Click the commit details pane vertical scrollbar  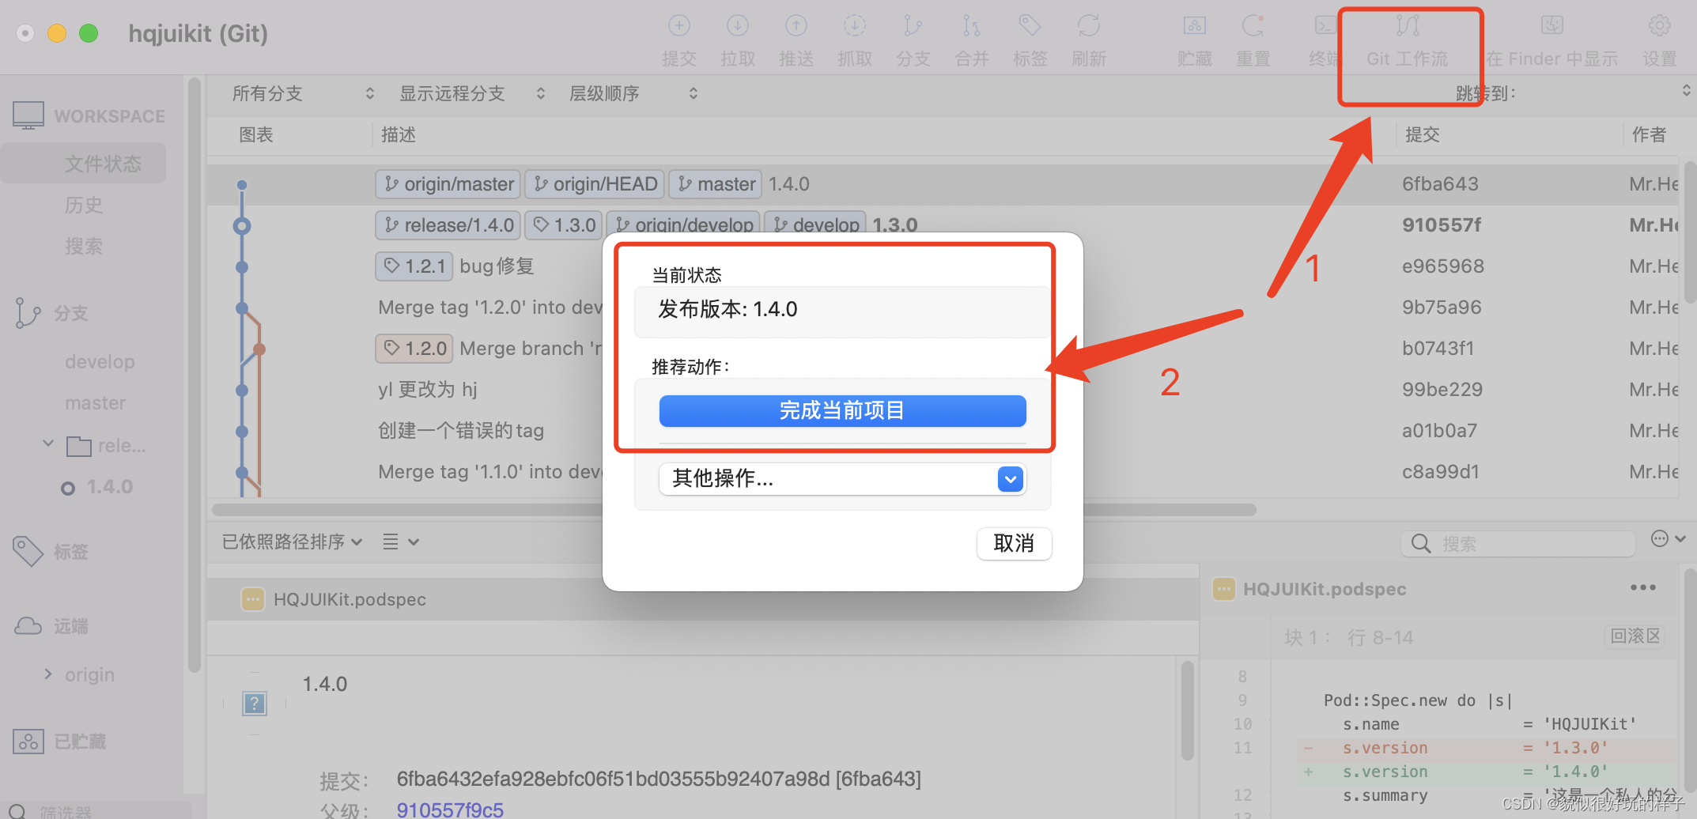tap(1187, 711)
